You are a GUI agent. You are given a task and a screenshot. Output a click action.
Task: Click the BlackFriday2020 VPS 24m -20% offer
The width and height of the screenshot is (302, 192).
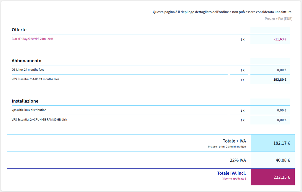point(32,39)
